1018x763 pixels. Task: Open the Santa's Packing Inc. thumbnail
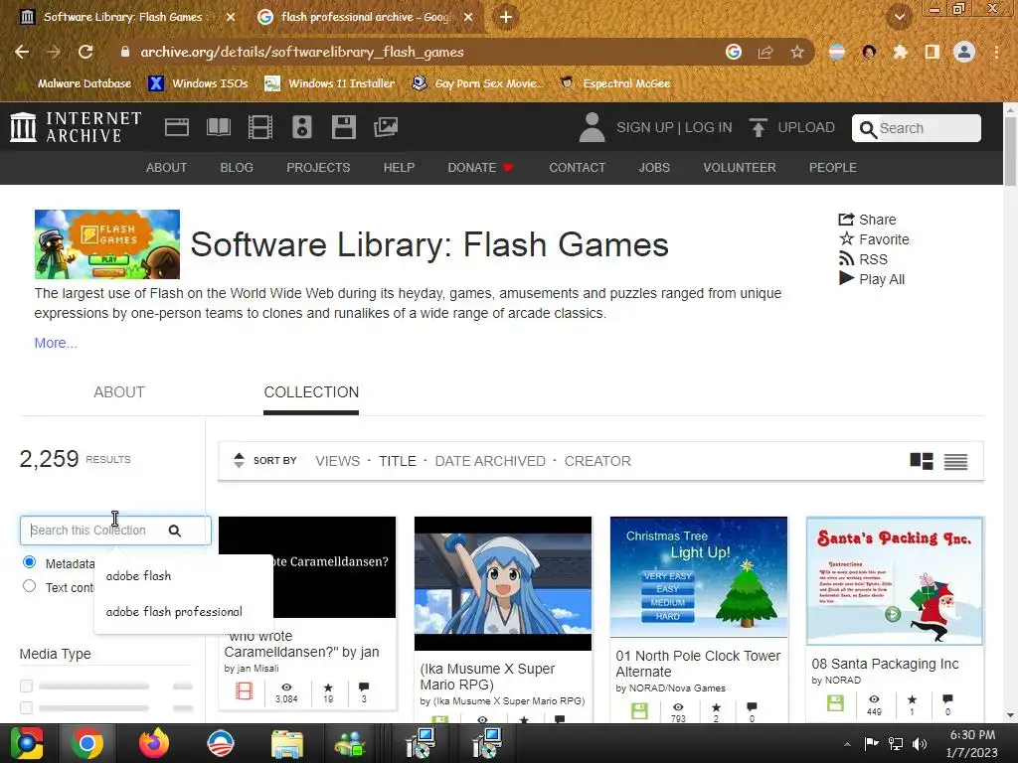pos(895,580)
